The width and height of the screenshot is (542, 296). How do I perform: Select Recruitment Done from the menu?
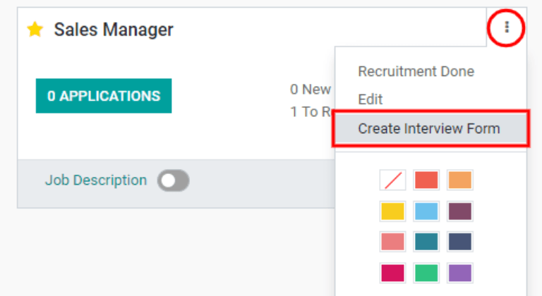416,71
